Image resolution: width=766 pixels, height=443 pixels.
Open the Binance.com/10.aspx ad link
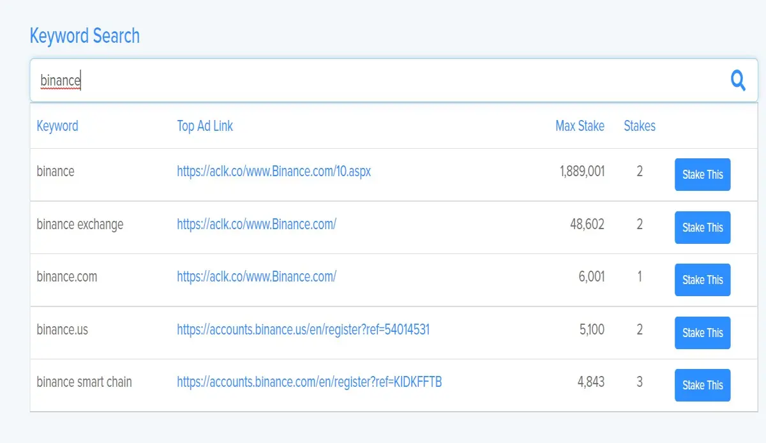point(274,172)
